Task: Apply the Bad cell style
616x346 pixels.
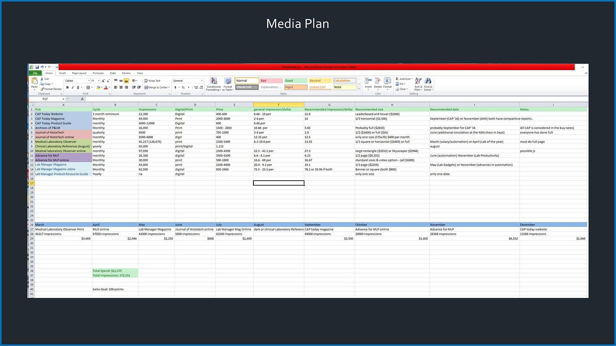Action: (x=271, y=80)
